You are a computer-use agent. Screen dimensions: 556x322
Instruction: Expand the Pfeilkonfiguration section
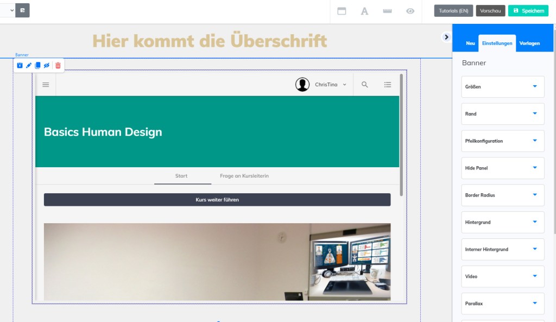click(503, 141)
